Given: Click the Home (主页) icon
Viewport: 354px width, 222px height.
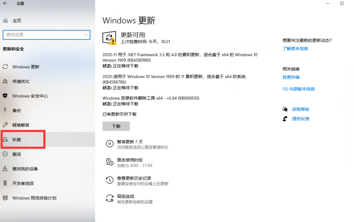Looking at the screenshot, I should click(x=5, y=21).
